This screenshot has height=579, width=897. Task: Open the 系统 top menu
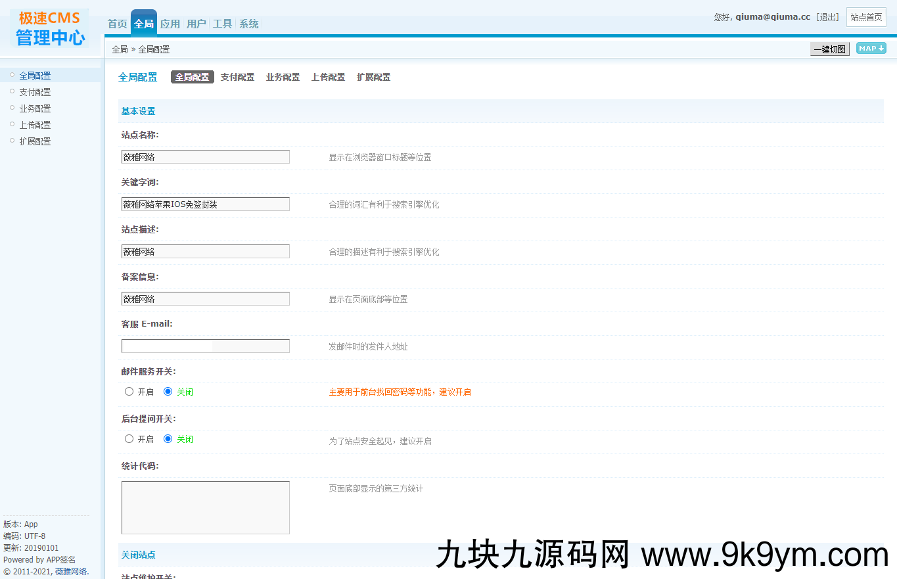248,24
